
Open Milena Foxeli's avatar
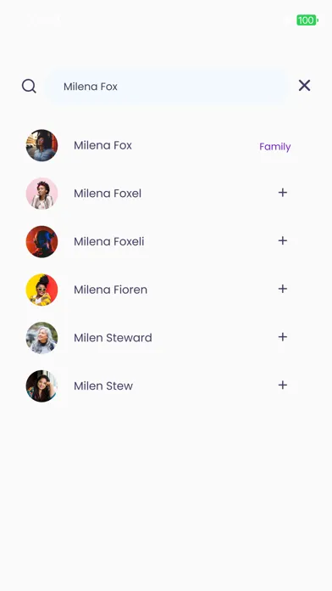click(x=41, y=242)
